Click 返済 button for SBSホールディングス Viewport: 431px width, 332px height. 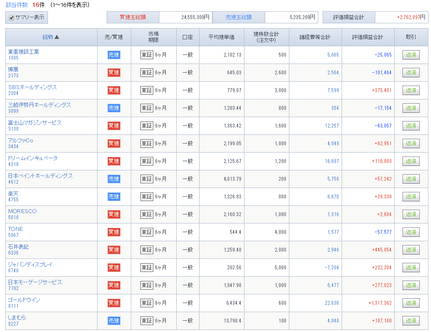(411, 90)
